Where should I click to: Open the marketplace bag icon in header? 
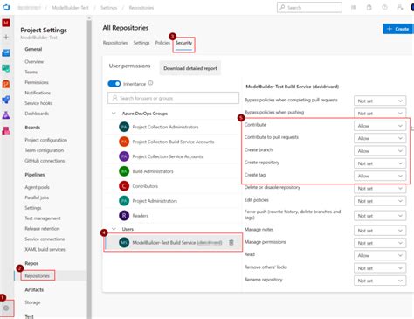tap(369, 8)
